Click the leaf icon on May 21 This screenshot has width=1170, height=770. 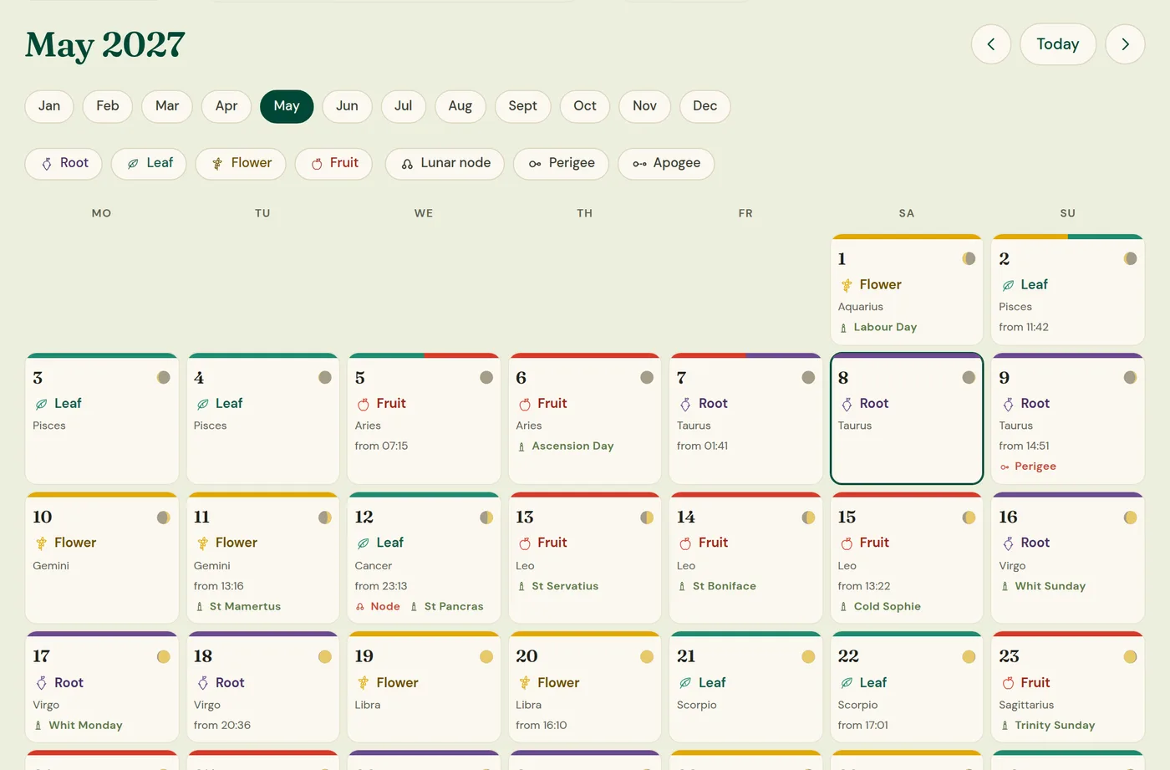685,683
